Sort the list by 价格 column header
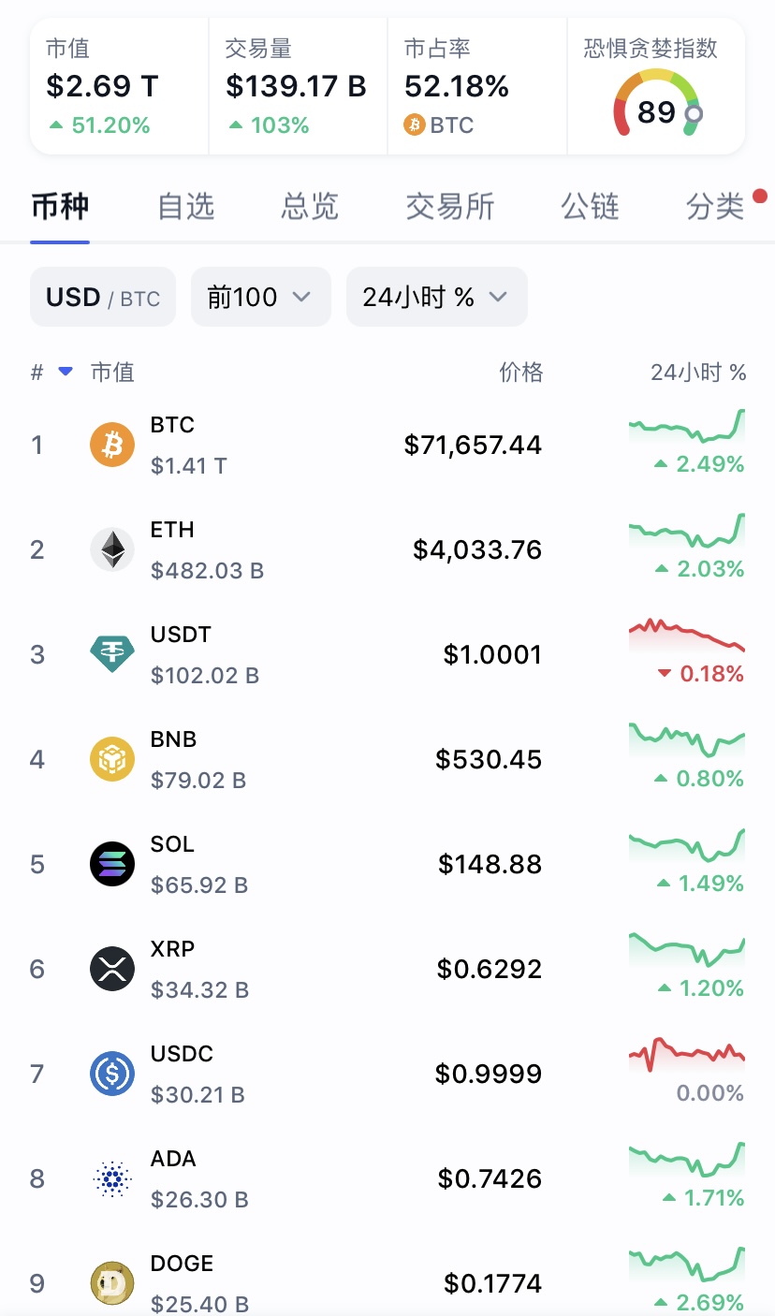Viewport: 775px width, 1316px height. click(x=520, y=373)
